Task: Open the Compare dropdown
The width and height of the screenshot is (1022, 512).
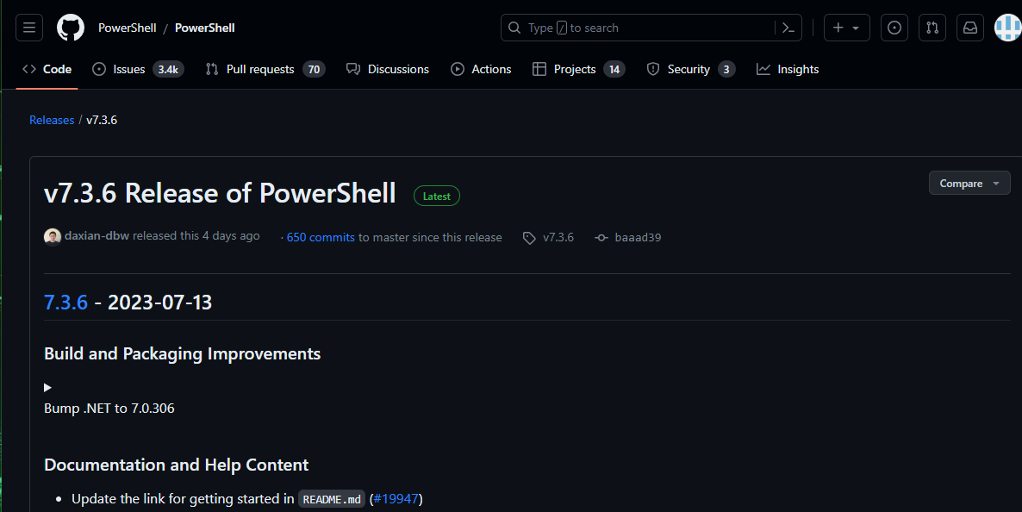Action: click(x=969, y=184)
